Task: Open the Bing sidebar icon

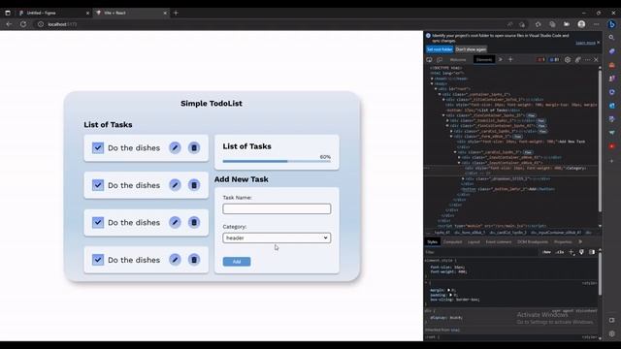Action: (x=611, y=24)
